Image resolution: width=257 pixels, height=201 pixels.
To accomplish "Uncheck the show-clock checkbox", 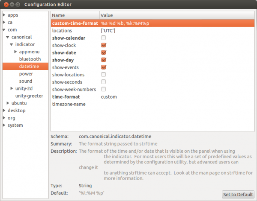I will pyautogui.click(x=104, y=45).
